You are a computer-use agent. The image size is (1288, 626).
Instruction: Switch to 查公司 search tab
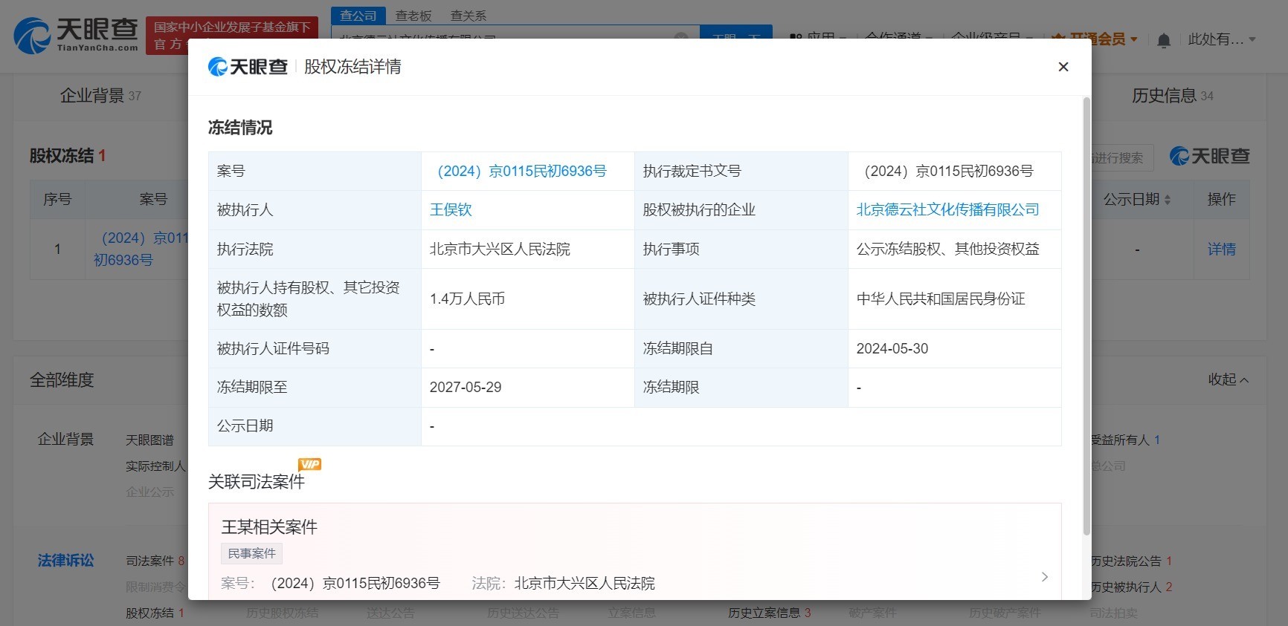[358, 16]
